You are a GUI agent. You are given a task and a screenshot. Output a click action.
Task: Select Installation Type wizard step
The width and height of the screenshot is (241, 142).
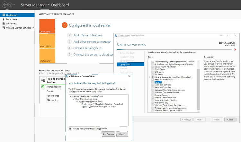point(127,57)
